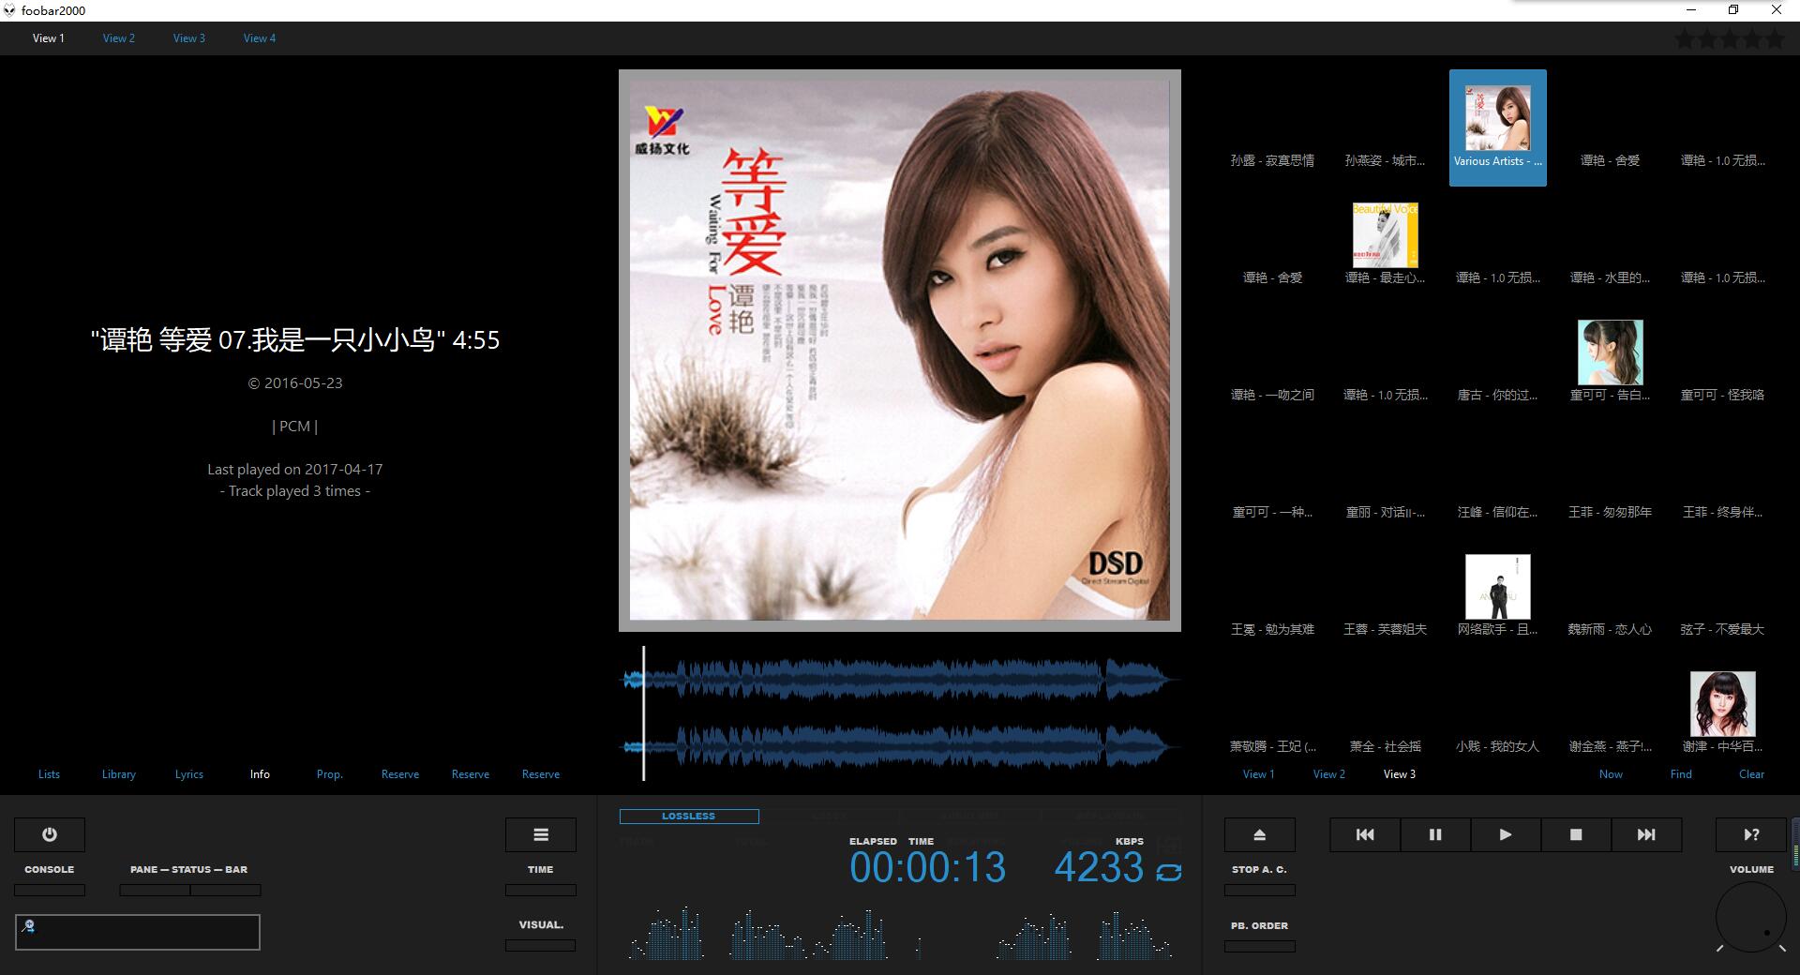
Task: Toggle the indicator bar under CONSOLE
Action: pyautogui.click(x=50, y=890)
